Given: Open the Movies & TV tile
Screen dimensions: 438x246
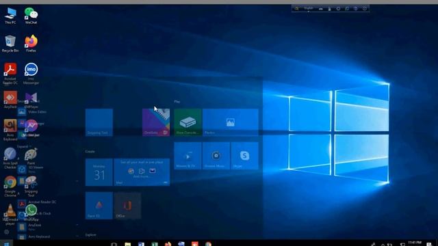Looking at the screenshot, I should 188,156.
